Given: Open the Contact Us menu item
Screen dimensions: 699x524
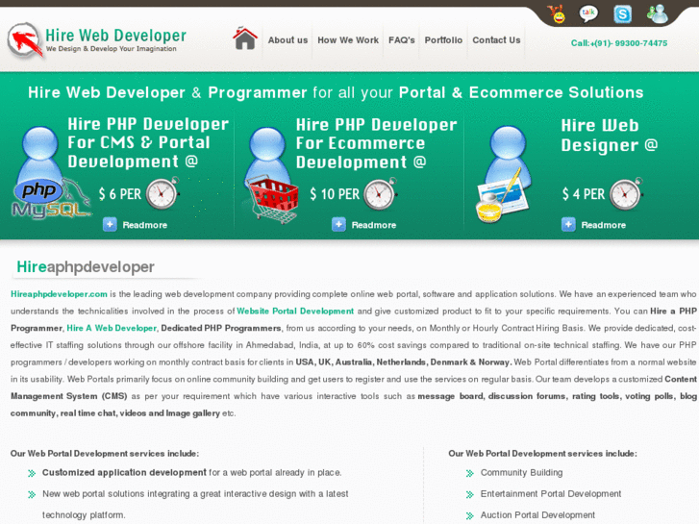Looking at the screenshot, I should point(496,40).
